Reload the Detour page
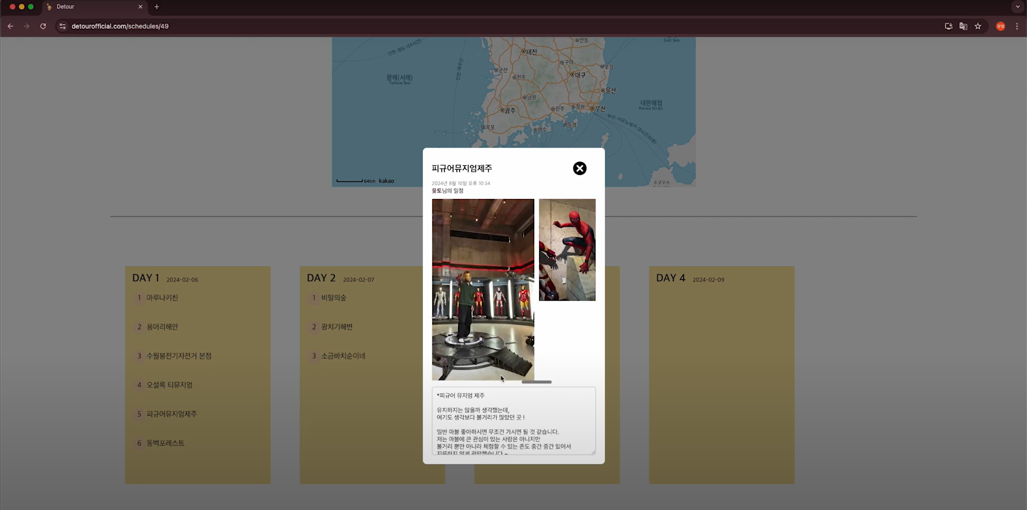 click(x=43, y=26)
